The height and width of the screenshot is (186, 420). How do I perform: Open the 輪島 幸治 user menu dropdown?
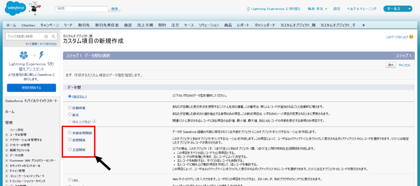(317, 9)
